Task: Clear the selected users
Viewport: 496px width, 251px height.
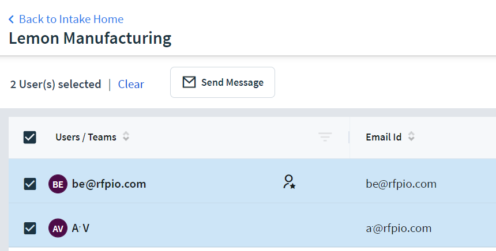Action: pos(131,84)
